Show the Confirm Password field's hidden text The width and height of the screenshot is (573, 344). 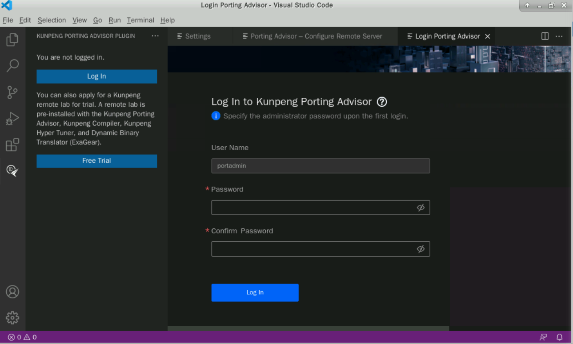pyautogui.click(x=421, y=249)
